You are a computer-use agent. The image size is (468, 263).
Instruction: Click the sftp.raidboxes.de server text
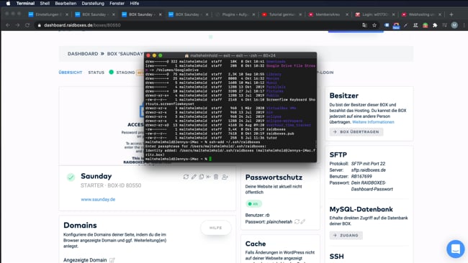click(369, 170)
